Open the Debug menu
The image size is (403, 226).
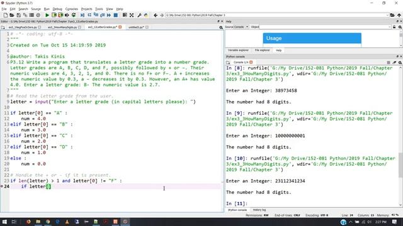(x=57, y=9)
